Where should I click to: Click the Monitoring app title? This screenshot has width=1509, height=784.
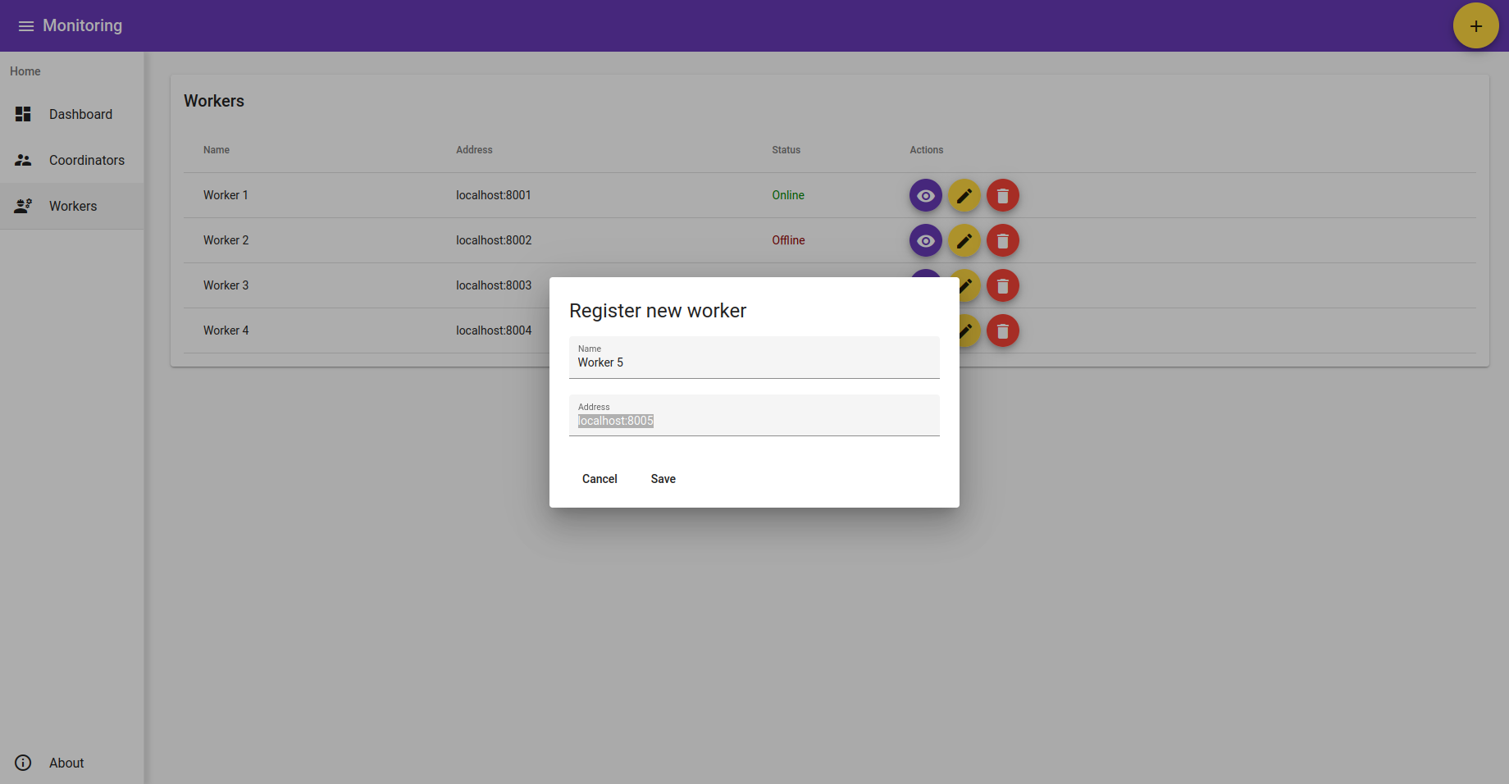[x=82, y=25]
